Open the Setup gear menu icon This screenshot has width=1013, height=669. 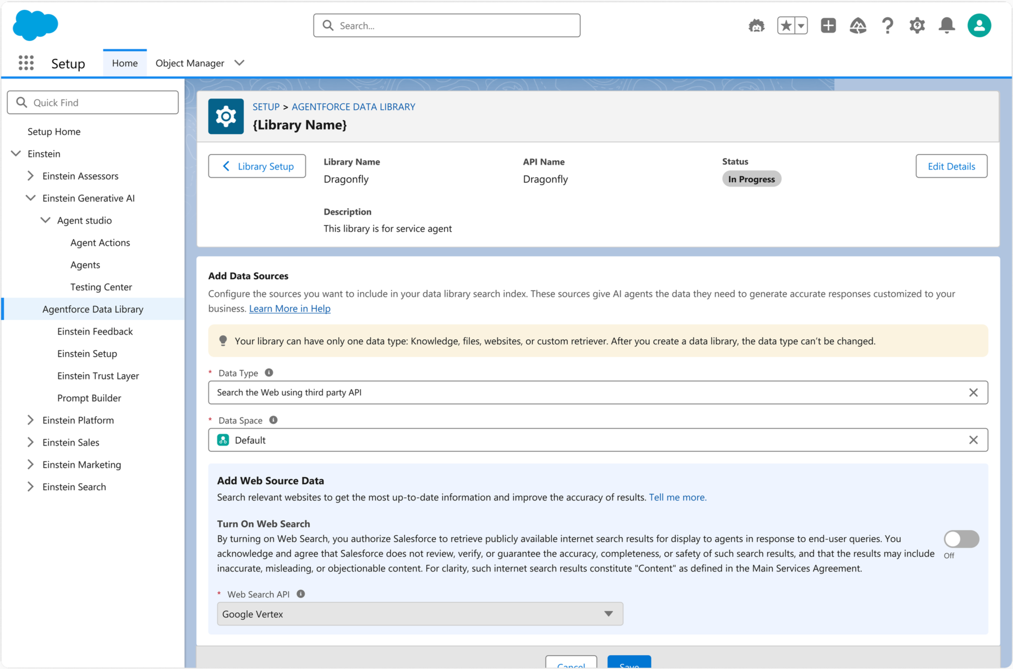click(917, 25)
